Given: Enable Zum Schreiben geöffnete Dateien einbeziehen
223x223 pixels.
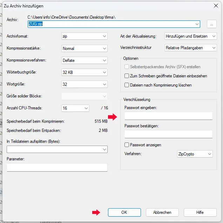Looking at the screenshot, I should pyautogui.click(x=127, y=76).
